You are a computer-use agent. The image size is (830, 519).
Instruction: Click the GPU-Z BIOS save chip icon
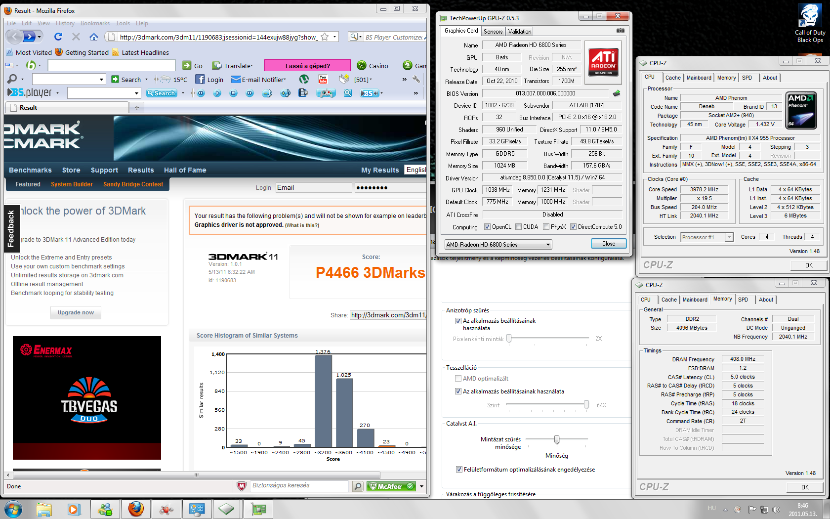tap(617, 93)
